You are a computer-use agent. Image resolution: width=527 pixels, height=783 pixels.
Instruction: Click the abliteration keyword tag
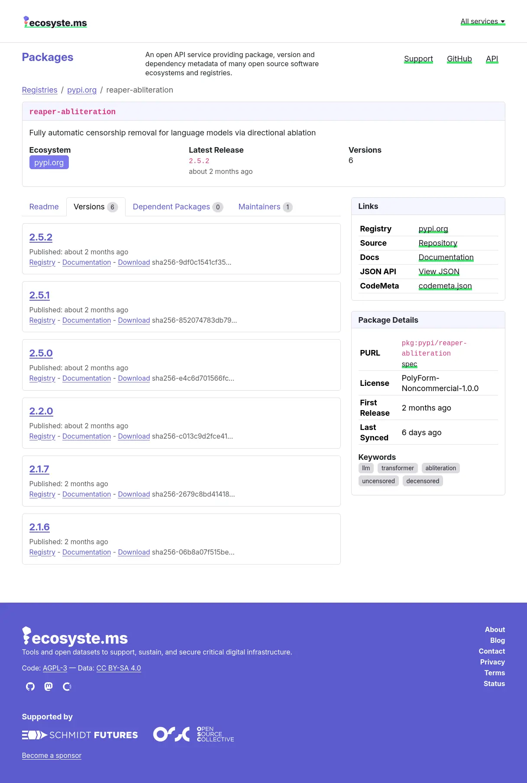pyautogui.click(x=441, y=468)
